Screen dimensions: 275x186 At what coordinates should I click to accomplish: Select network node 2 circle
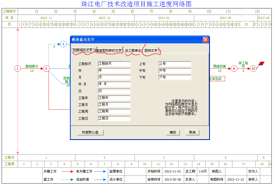click(x=46, y=68)
